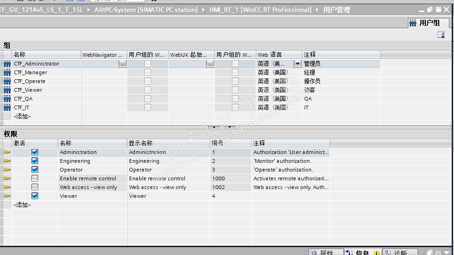The image size is (454, 255).
Task: Click the 用户管理 breadcrumb label
Action: click(x=336, y=10)
